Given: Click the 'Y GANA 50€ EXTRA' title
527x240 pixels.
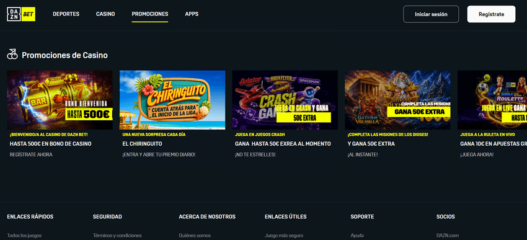Looking at the screenshot, I should [371, 144].
